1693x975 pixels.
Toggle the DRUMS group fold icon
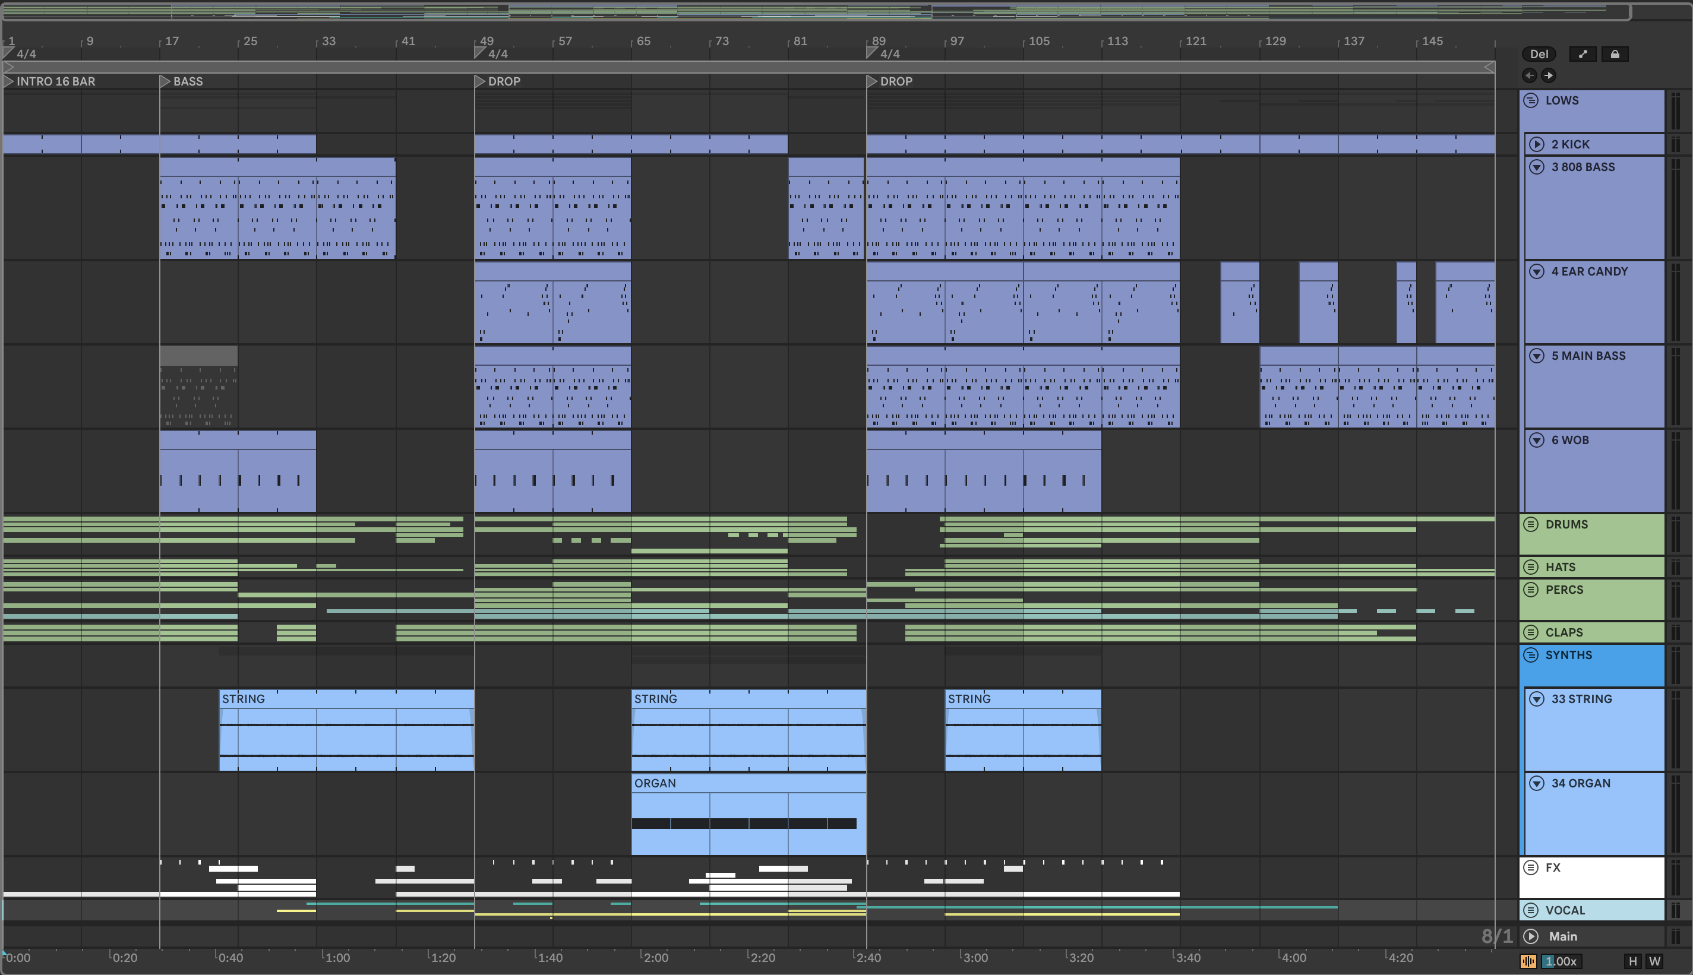[x=1531, y=524]
